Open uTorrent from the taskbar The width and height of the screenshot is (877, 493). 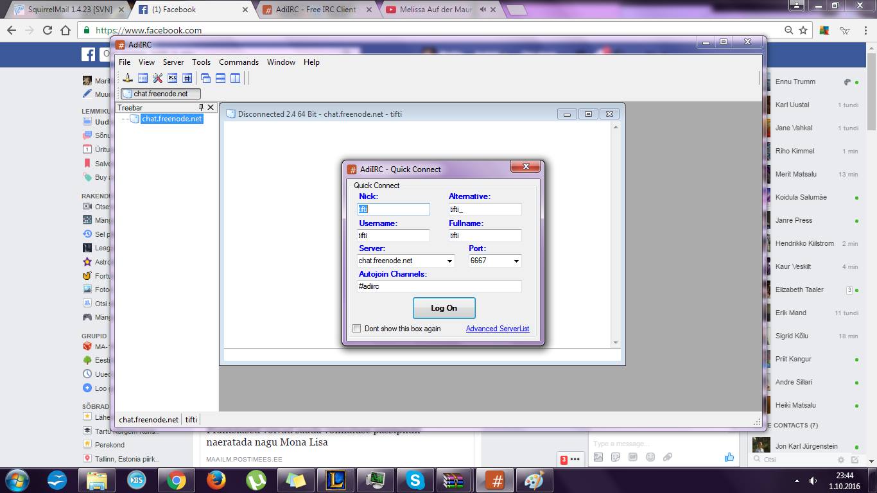tap(256, 480)
